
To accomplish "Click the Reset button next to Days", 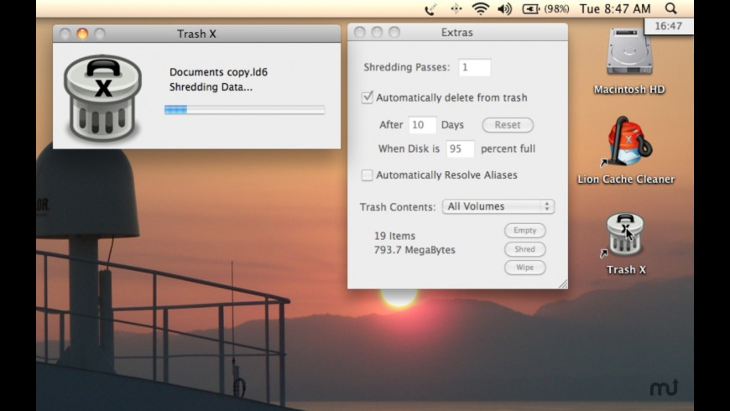I will pyautogui.click(x=508, y=125).
